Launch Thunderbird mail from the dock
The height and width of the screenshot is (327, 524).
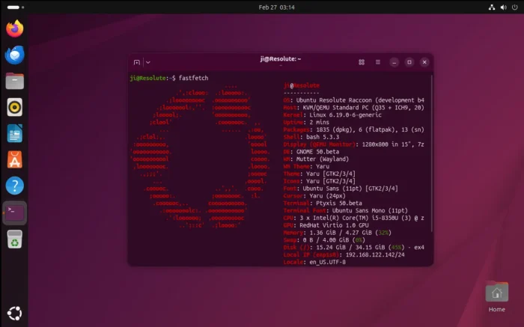click(15, 55)
